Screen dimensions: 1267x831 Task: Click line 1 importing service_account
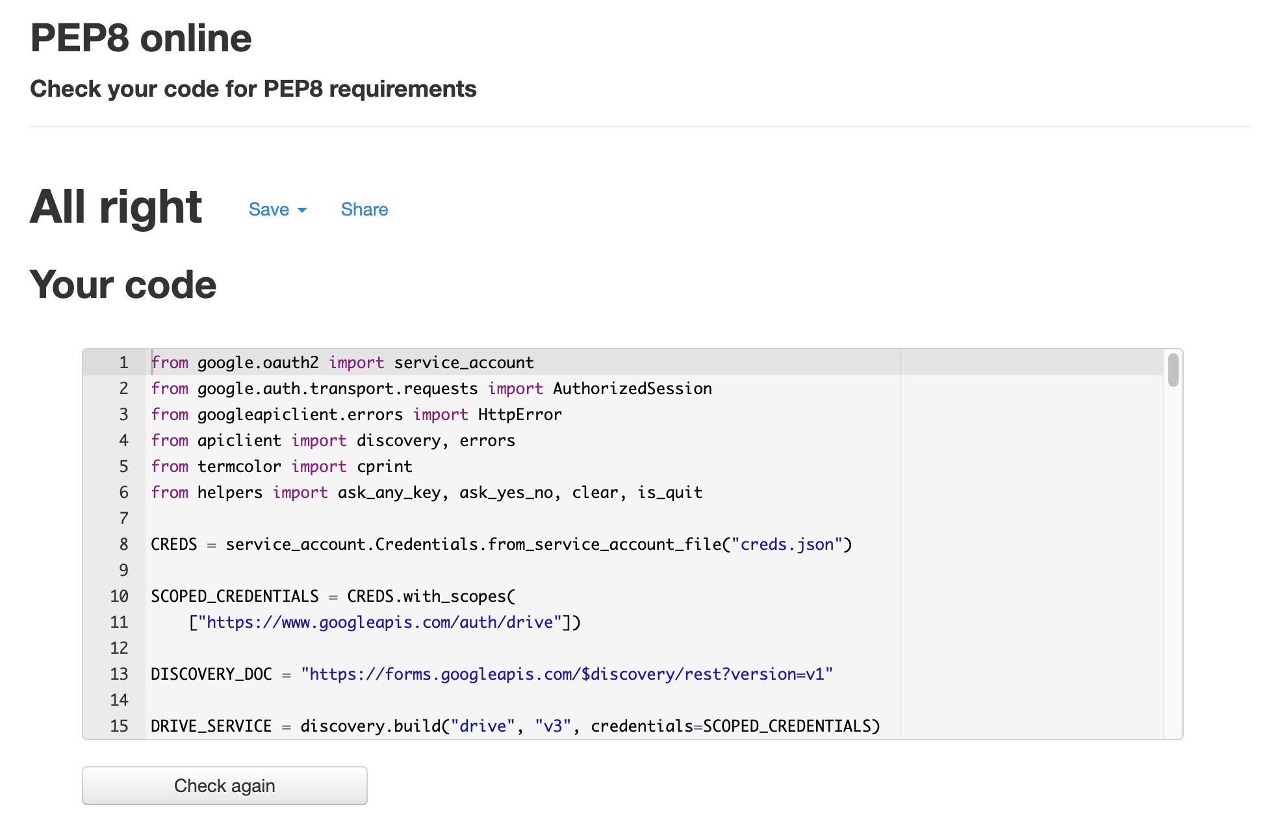click(342, 362)
